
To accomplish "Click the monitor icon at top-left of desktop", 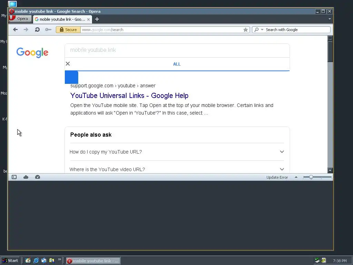I will pos(13,4).
